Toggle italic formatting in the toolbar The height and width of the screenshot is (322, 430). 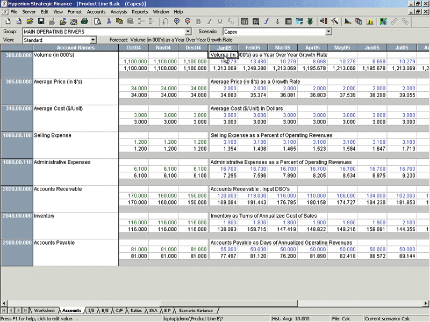pos(209,21)
